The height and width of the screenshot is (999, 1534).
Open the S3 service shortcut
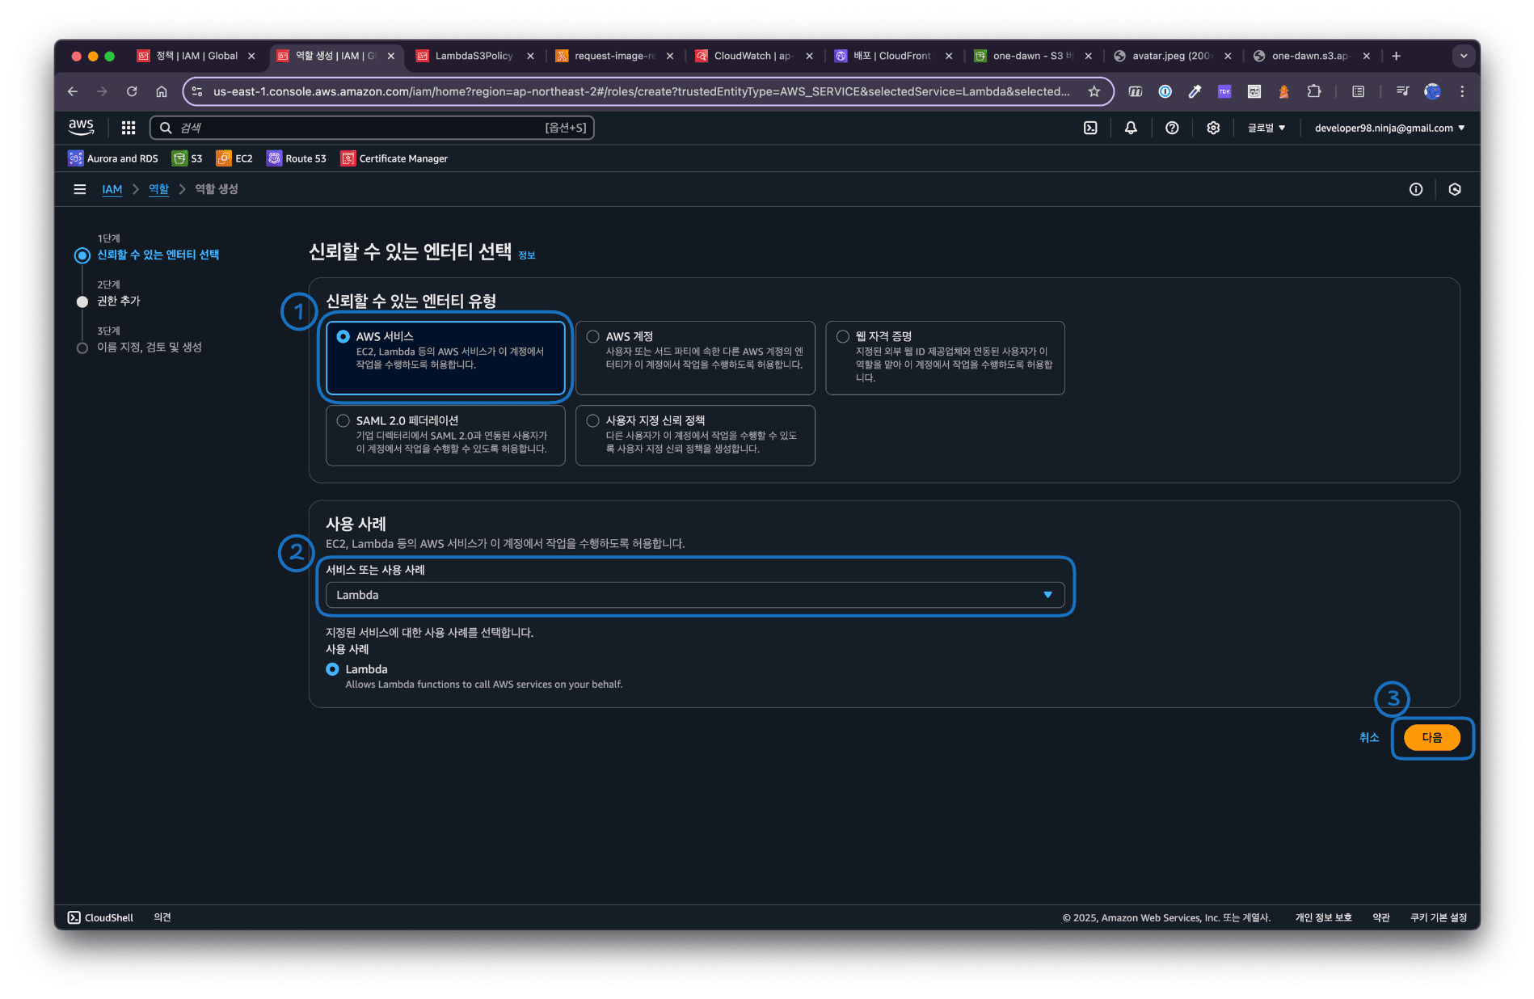pos(188,158)
